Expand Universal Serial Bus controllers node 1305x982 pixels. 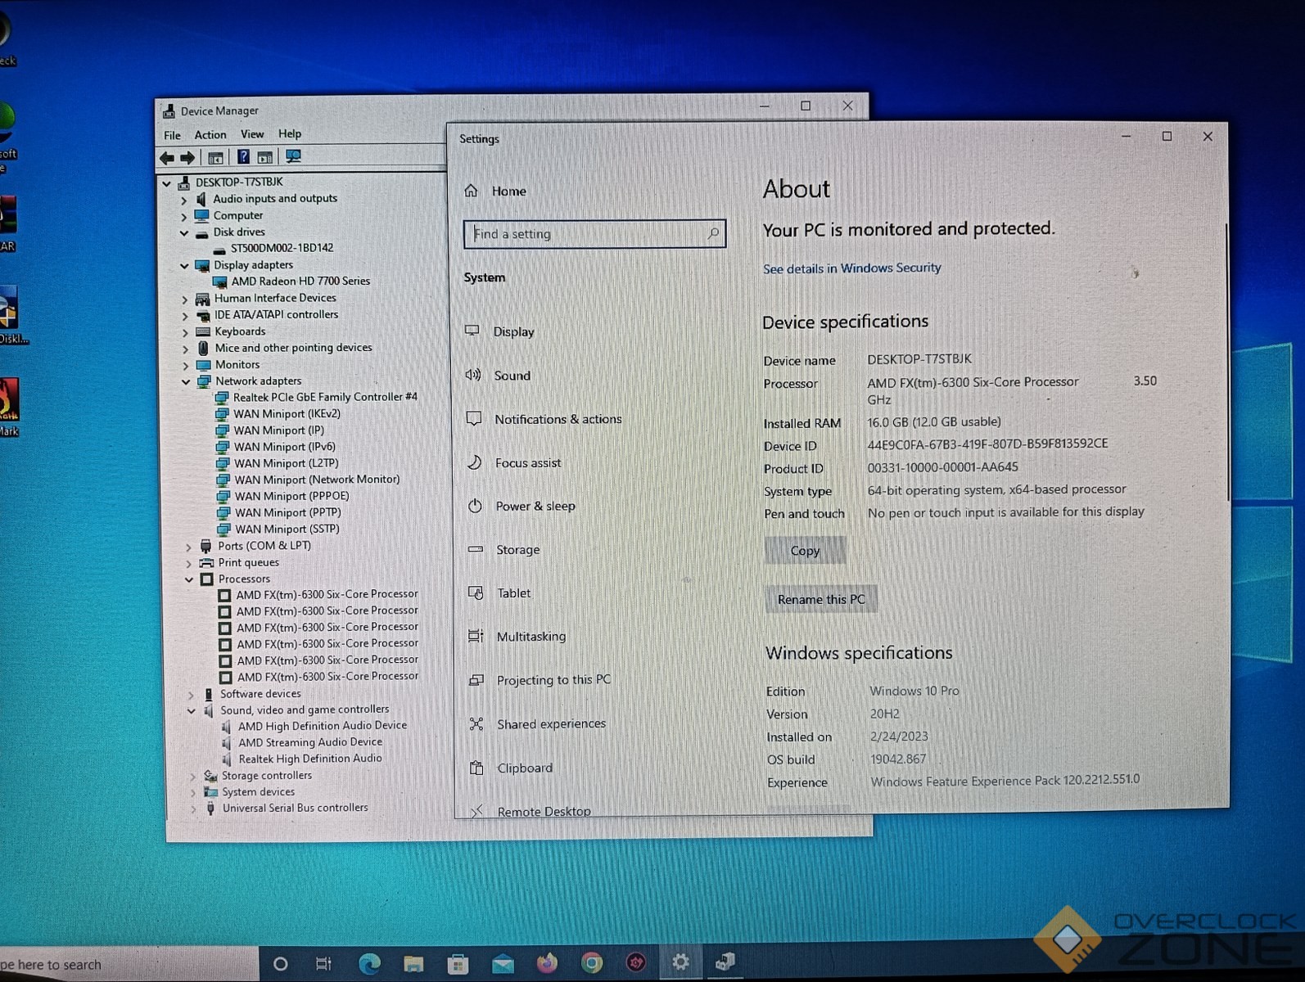tap(193, 809)
